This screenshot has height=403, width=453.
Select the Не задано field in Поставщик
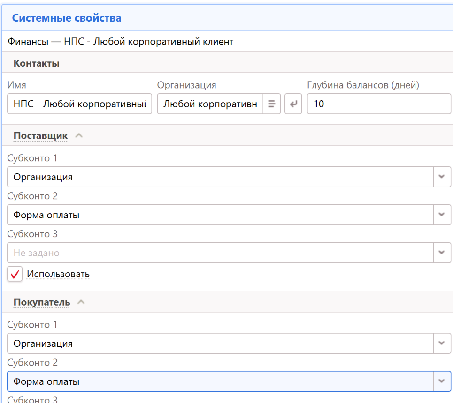pyautogui.click(x=220, y=253)
